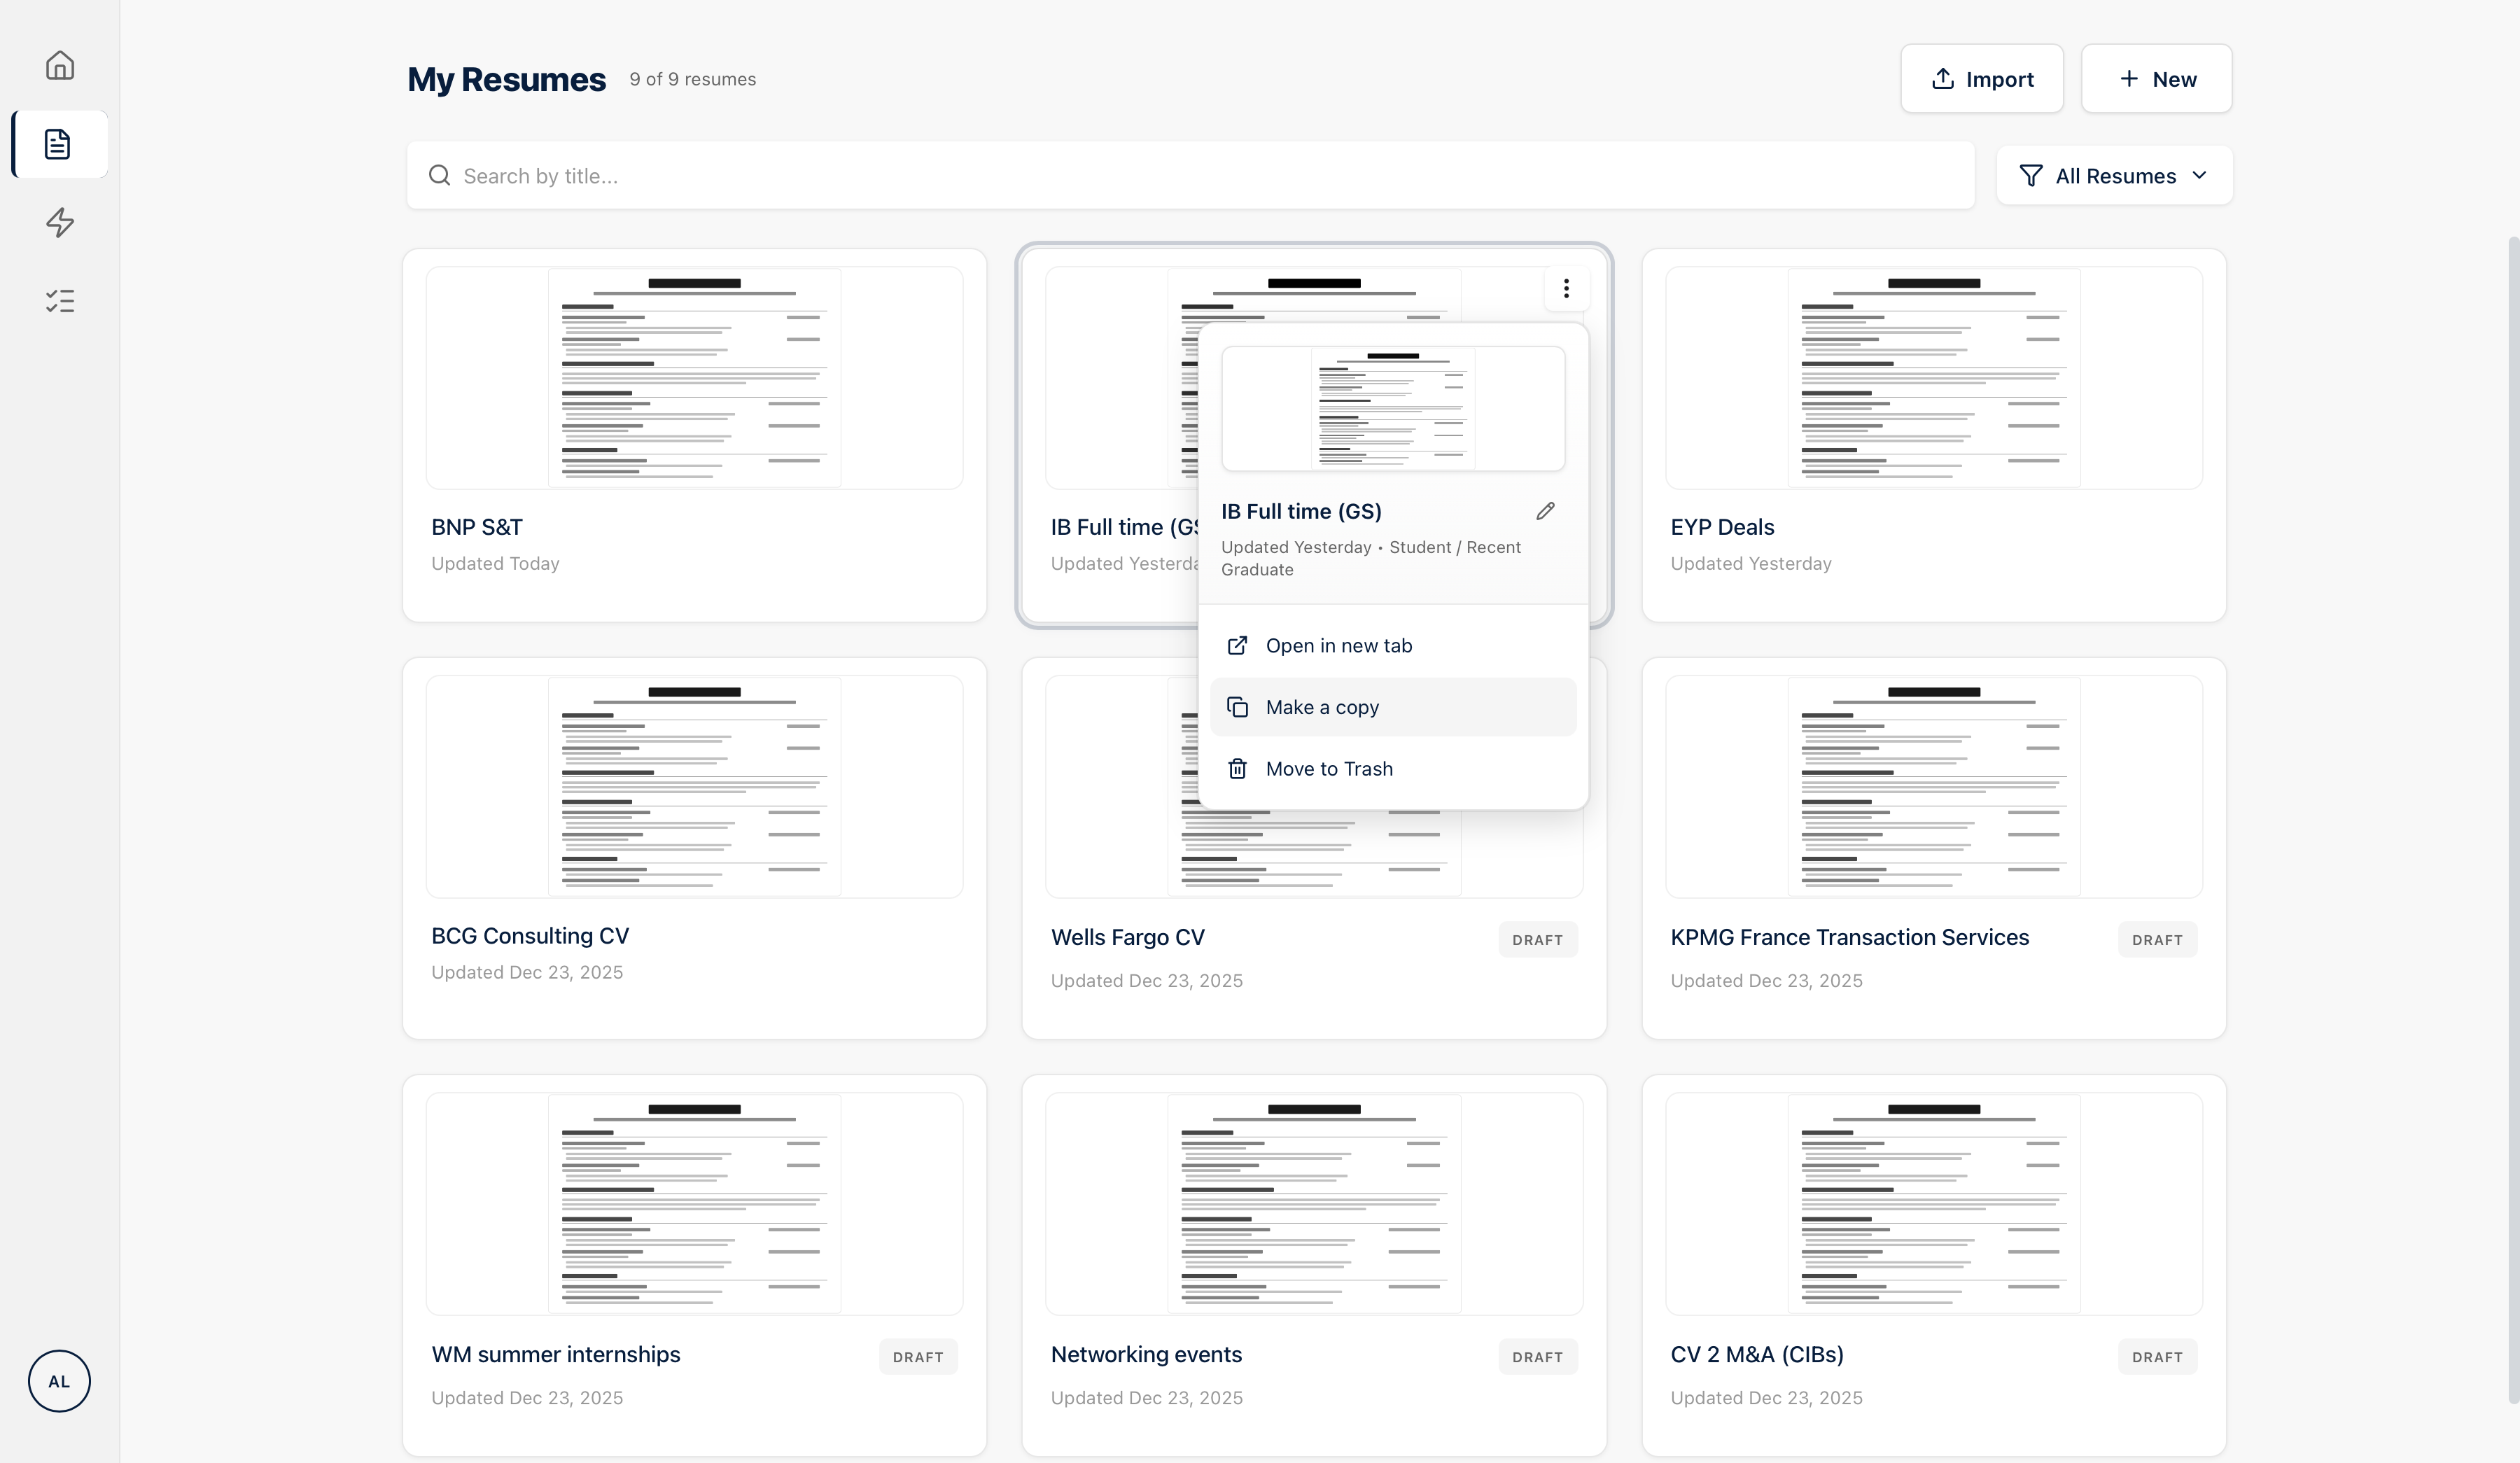The height and width of the screenshot is (1463, 2520).
Task: Click the popup preview thumbnail of IB resume
Action: coord(1392,409)
